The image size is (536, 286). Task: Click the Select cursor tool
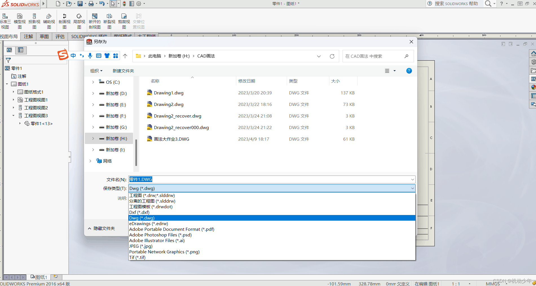[x=113, y=4]
